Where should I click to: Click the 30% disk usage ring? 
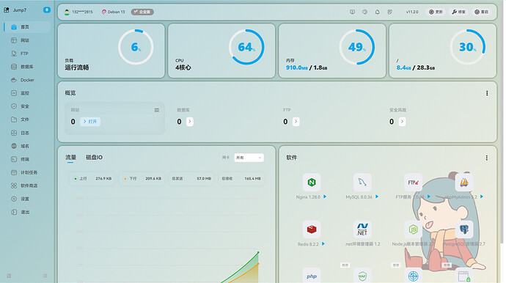pyautogui.click(x=468, y=47)
